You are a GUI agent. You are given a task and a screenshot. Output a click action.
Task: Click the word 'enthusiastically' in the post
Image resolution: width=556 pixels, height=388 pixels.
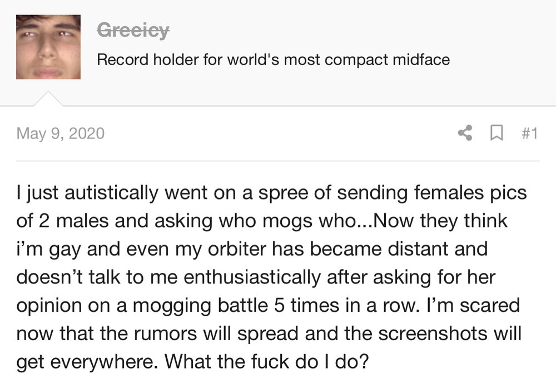click(x=252, y=277)
